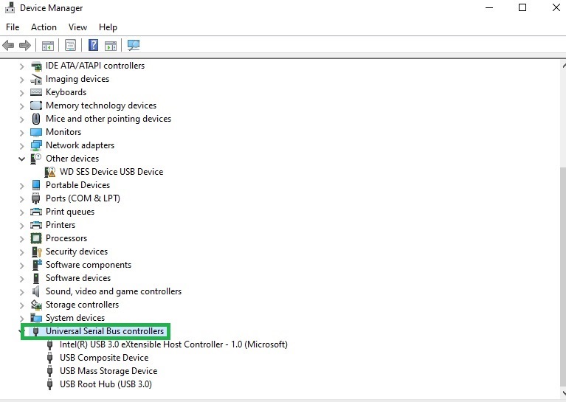Expand the Processors node arrow
The width and height of the screenshot is (566, 402).
[21, 238]
